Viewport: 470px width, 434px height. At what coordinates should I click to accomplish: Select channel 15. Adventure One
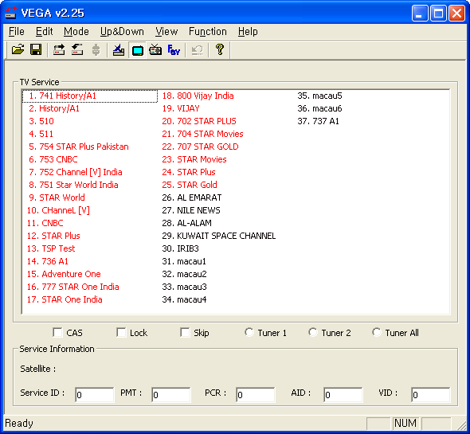click(64, 274)
